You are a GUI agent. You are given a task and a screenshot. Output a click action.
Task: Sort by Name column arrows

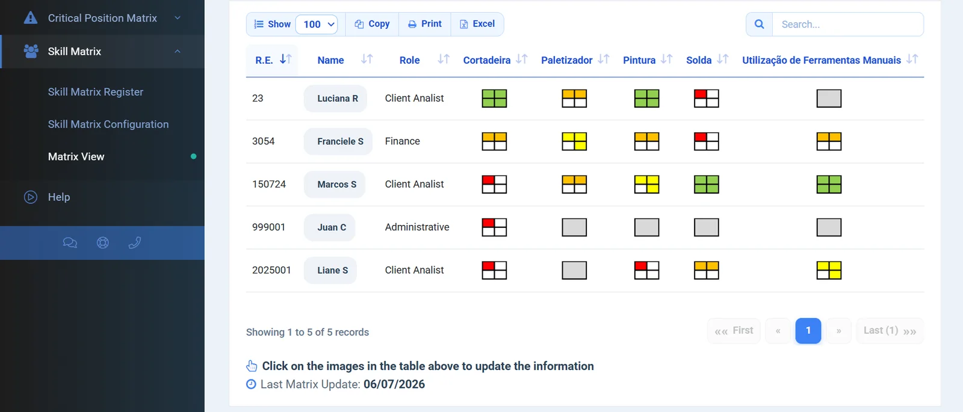point(367,59)
